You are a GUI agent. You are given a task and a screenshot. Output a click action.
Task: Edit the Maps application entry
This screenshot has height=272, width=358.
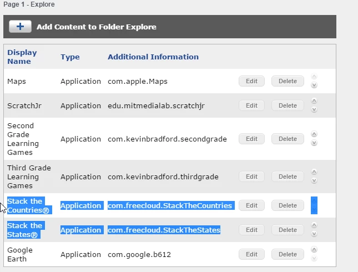(x=251, y=81)
